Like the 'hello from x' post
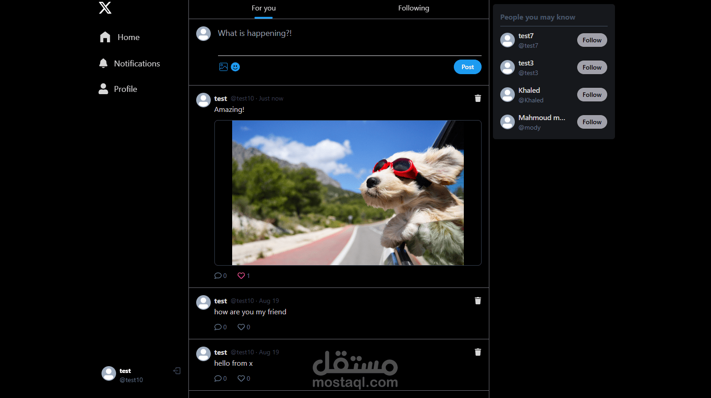This screenshot has width=711, height=398. click(x=241, y=378)
